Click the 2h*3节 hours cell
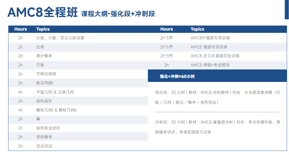Image resolution: width=289 pixels, height=155 pixels. tap(166, 56)
